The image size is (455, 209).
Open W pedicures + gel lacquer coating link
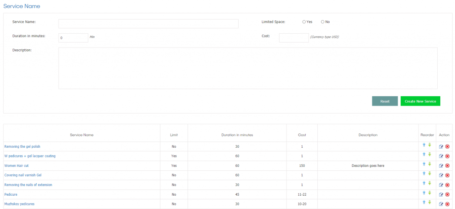point(30,156)
